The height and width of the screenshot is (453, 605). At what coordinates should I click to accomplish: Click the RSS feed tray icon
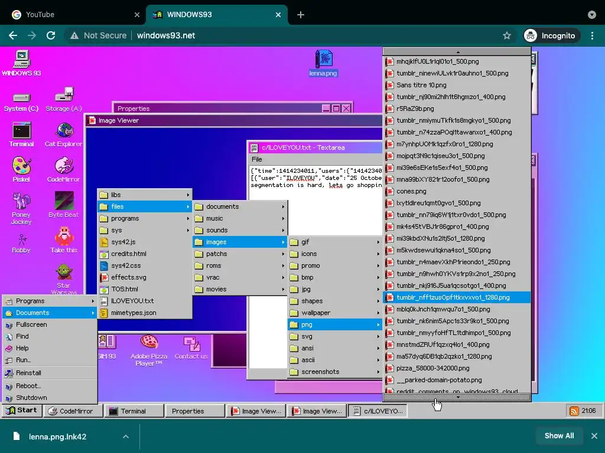[x=574, y=411]
